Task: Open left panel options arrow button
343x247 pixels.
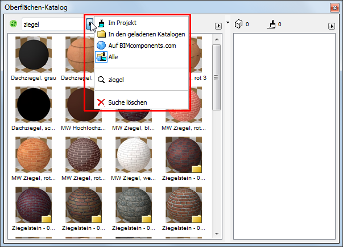Action: point(218,26)
